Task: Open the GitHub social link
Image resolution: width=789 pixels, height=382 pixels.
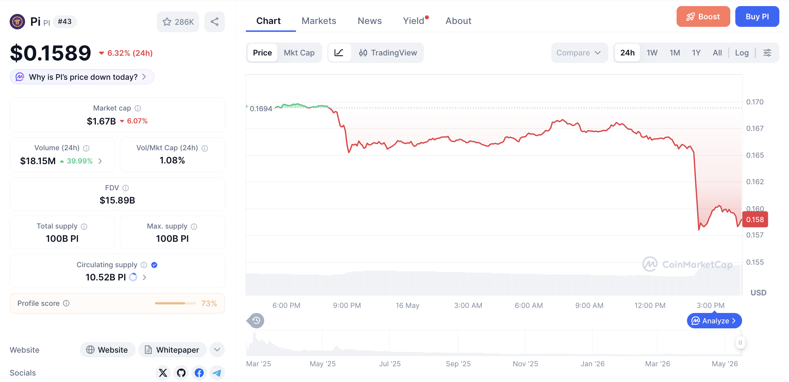Action: 181,373
